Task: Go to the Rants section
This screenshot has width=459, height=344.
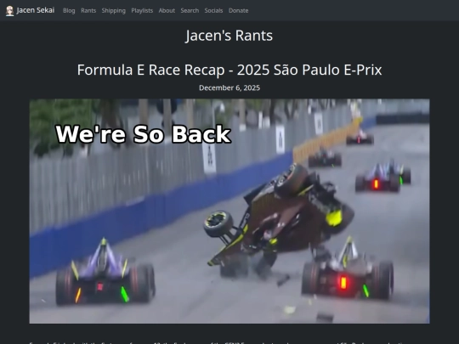Action: coord(88,10)
